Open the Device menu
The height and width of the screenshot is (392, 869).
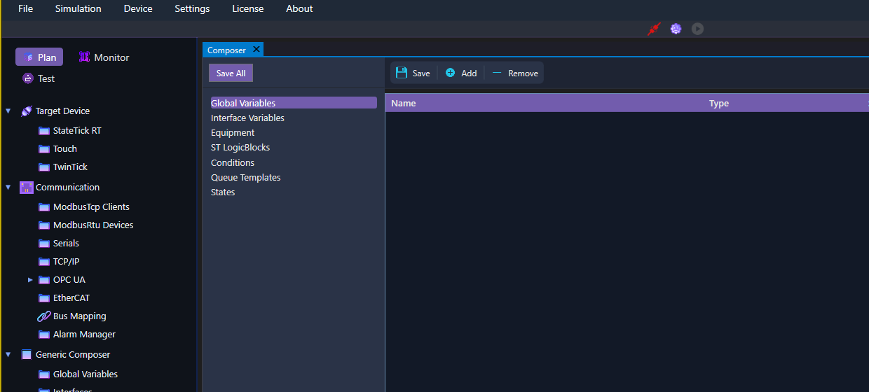coord(138,8)
